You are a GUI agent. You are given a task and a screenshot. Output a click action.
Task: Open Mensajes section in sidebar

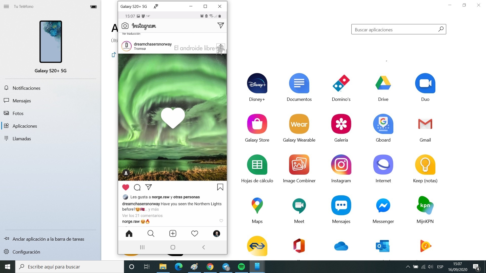[51, 101]
